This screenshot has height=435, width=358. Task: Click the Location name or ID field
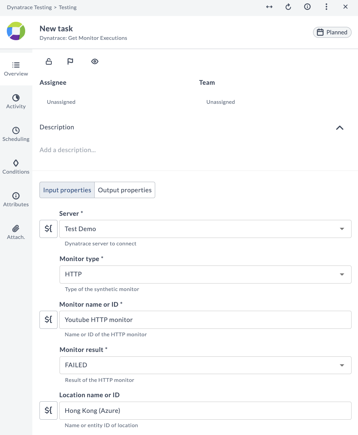(206, 410)
